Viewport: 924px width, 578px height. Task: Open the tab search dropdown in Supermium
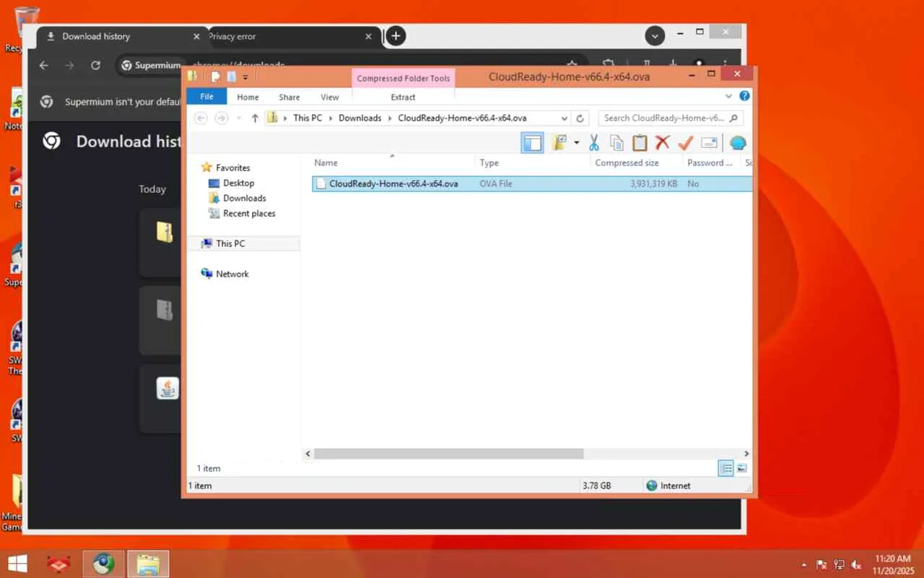pos(655,35)
